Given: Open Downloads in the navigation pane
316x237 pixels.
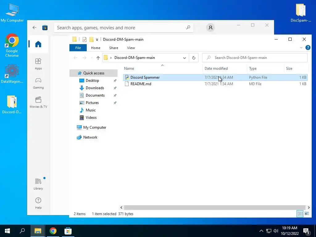Looking at the screenshot, I should click(x=95, y=88).
